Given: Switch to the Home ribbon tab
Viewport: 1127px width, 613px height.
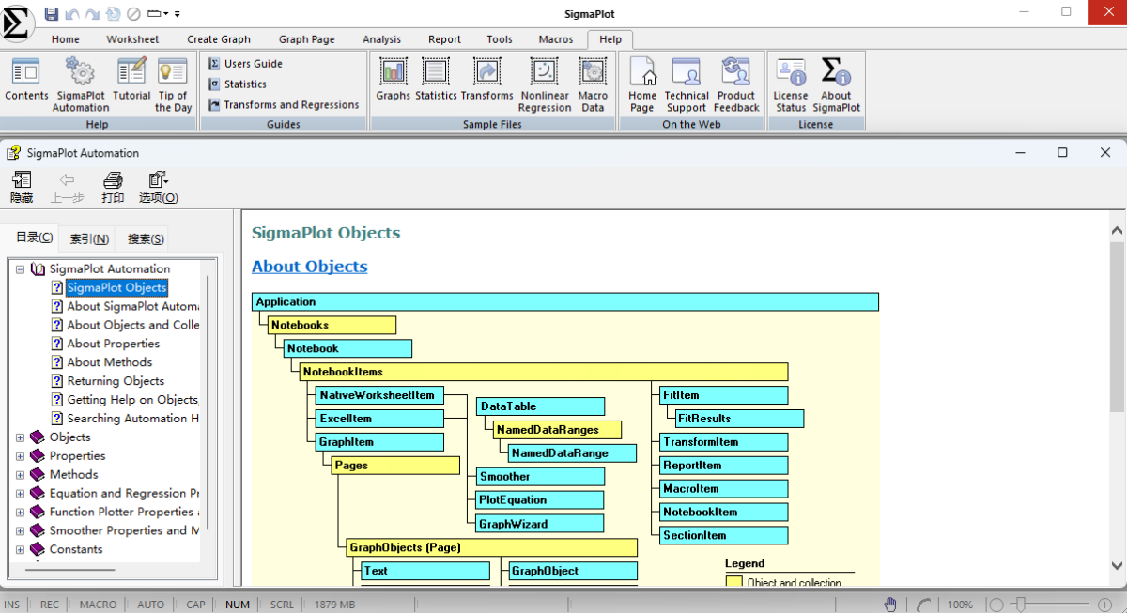Looking at the screenshot, I should [x=66, y=39].
